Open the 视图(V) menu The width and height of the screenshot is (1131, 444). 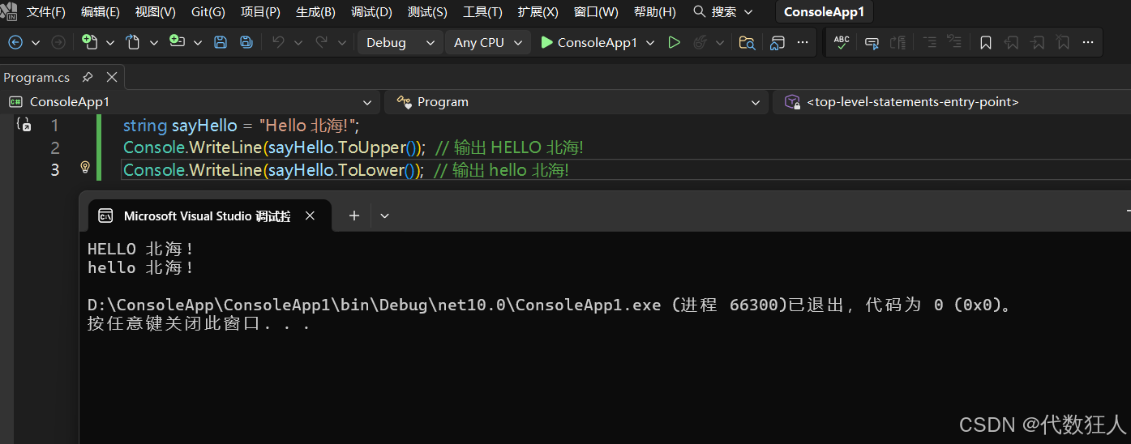coord(155,12)
